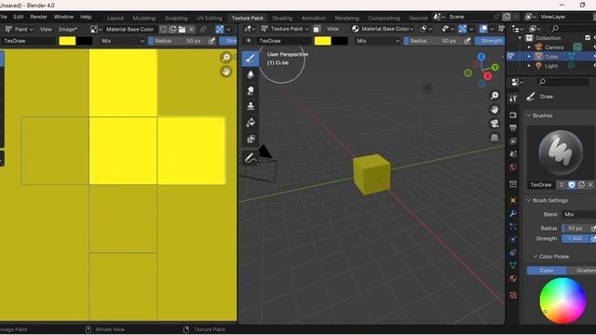This screenshot has height=335, width=596.
Task: Open Paint mode dropdown in image editor
Action: 19,29
